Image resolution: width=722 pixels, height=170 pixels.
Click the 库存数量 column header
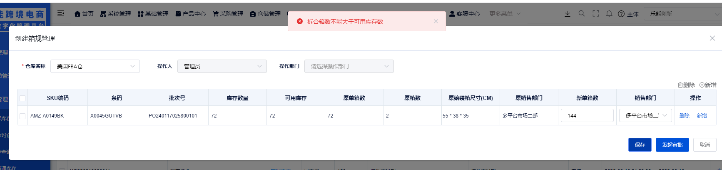coord(237,98)
